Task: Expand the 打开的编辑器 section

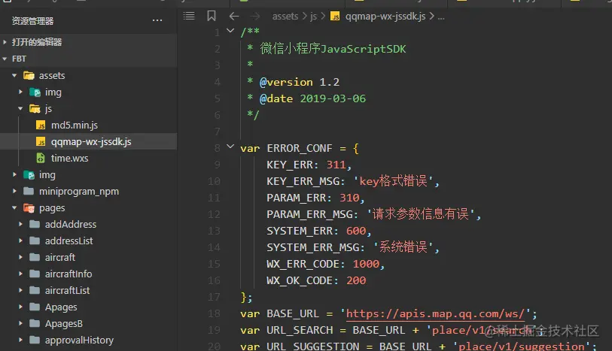Action: (5, 42)
